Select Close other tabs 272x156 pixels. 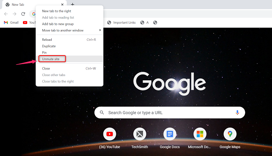(x=70, y=75)
